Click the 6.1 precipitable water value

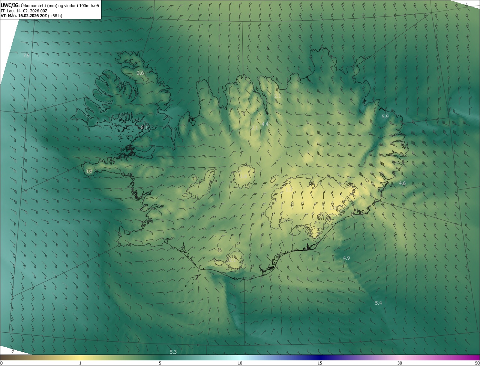tap(144, 127)
